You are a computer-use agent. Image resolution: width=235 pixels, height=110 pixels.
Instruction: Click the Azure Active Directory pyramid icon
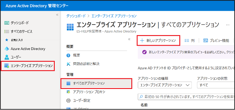7,49
